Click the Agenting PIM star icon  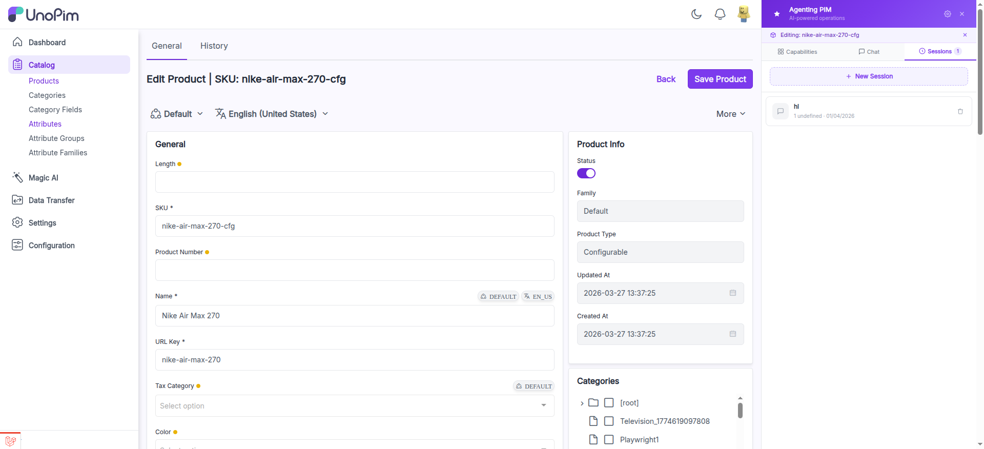click(777, 14)
